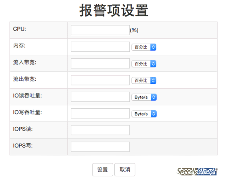
Task: Click the 流出带宽 input field
Action: pyautogui.click(x=100, y=80)
